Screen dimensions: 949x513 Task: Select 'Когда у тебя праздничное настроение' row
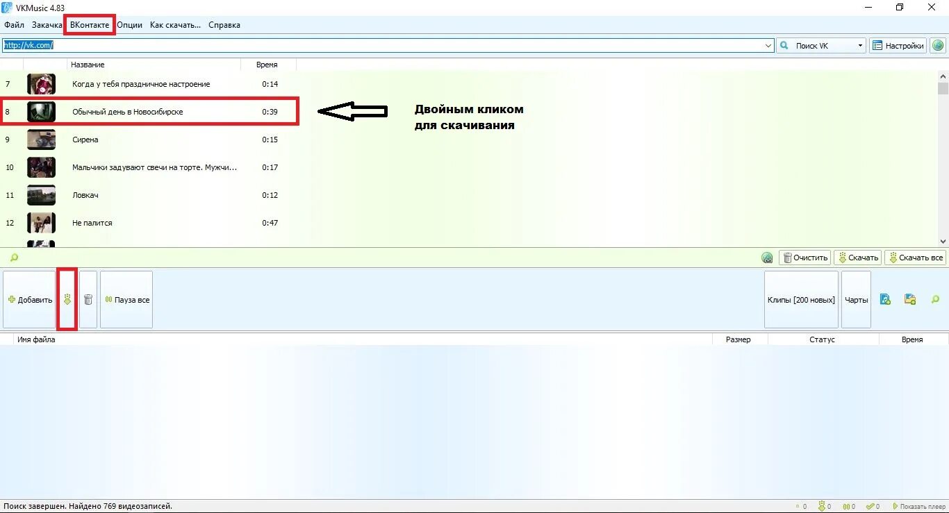pyautogui.click(x=149, y=84)
